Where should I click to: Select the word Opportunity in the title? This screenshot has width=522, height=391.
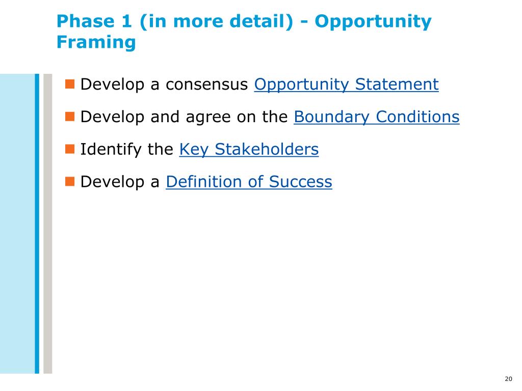(x=373, y=22)
